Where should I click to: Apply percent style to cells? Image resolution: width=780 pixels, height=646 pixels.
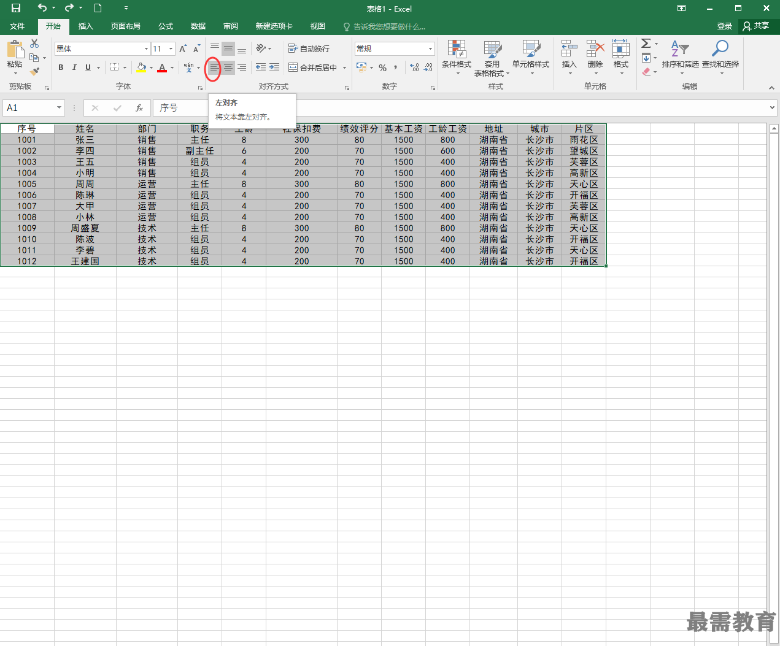382,67
